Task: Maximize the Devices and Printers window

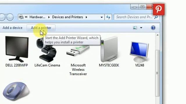Action: 142,7
